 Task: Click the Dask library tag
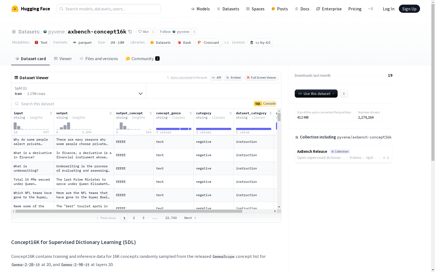coord(184,42)
